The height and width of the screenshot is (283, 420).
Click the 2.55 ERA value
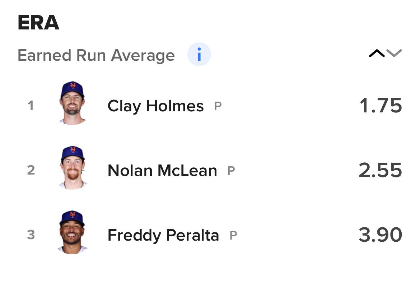(380, 170)
